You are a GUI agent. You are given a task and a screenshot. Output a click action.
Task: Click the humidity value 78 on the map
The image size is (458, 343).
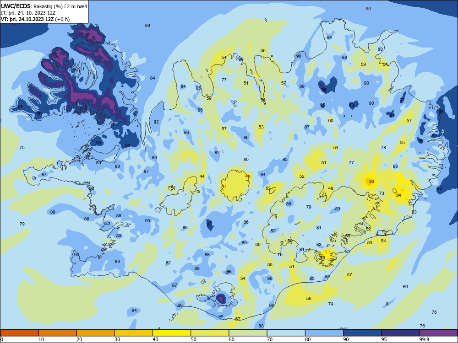pos(383,148)
